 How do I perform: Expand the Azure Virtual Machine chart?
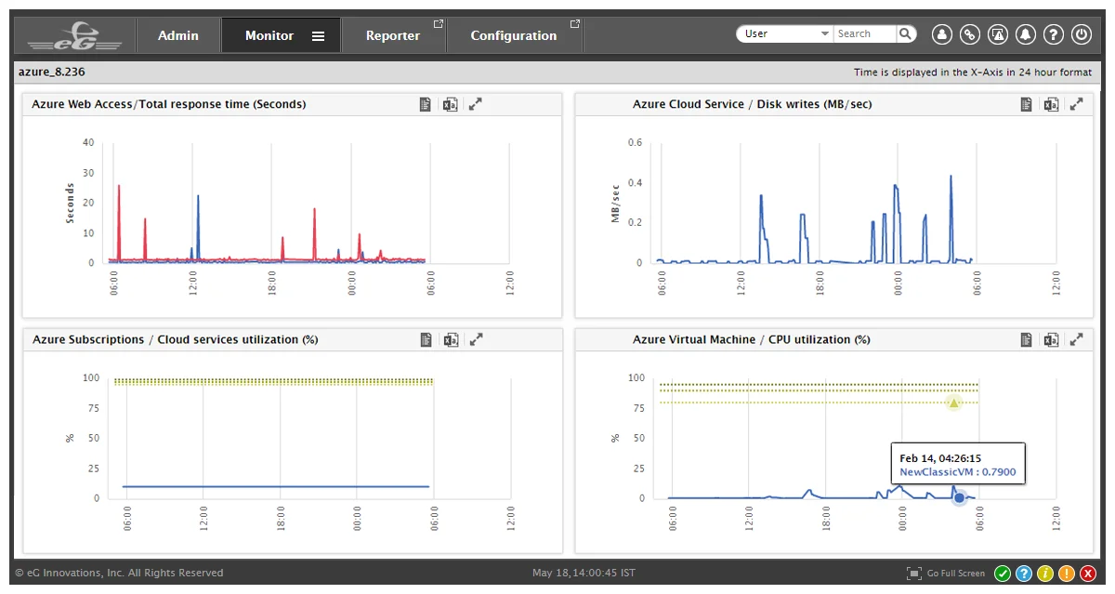pyautogui.click(x=1077, y=339)
